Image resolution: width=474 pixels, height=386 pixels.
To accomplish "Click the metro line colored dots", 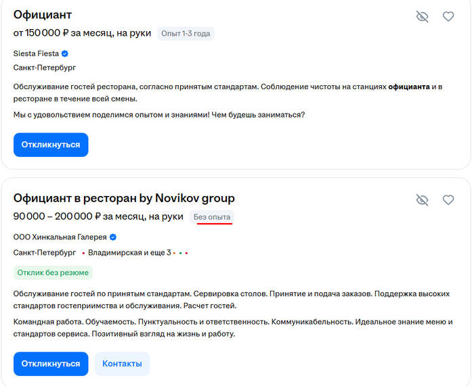I will point(180,254).
